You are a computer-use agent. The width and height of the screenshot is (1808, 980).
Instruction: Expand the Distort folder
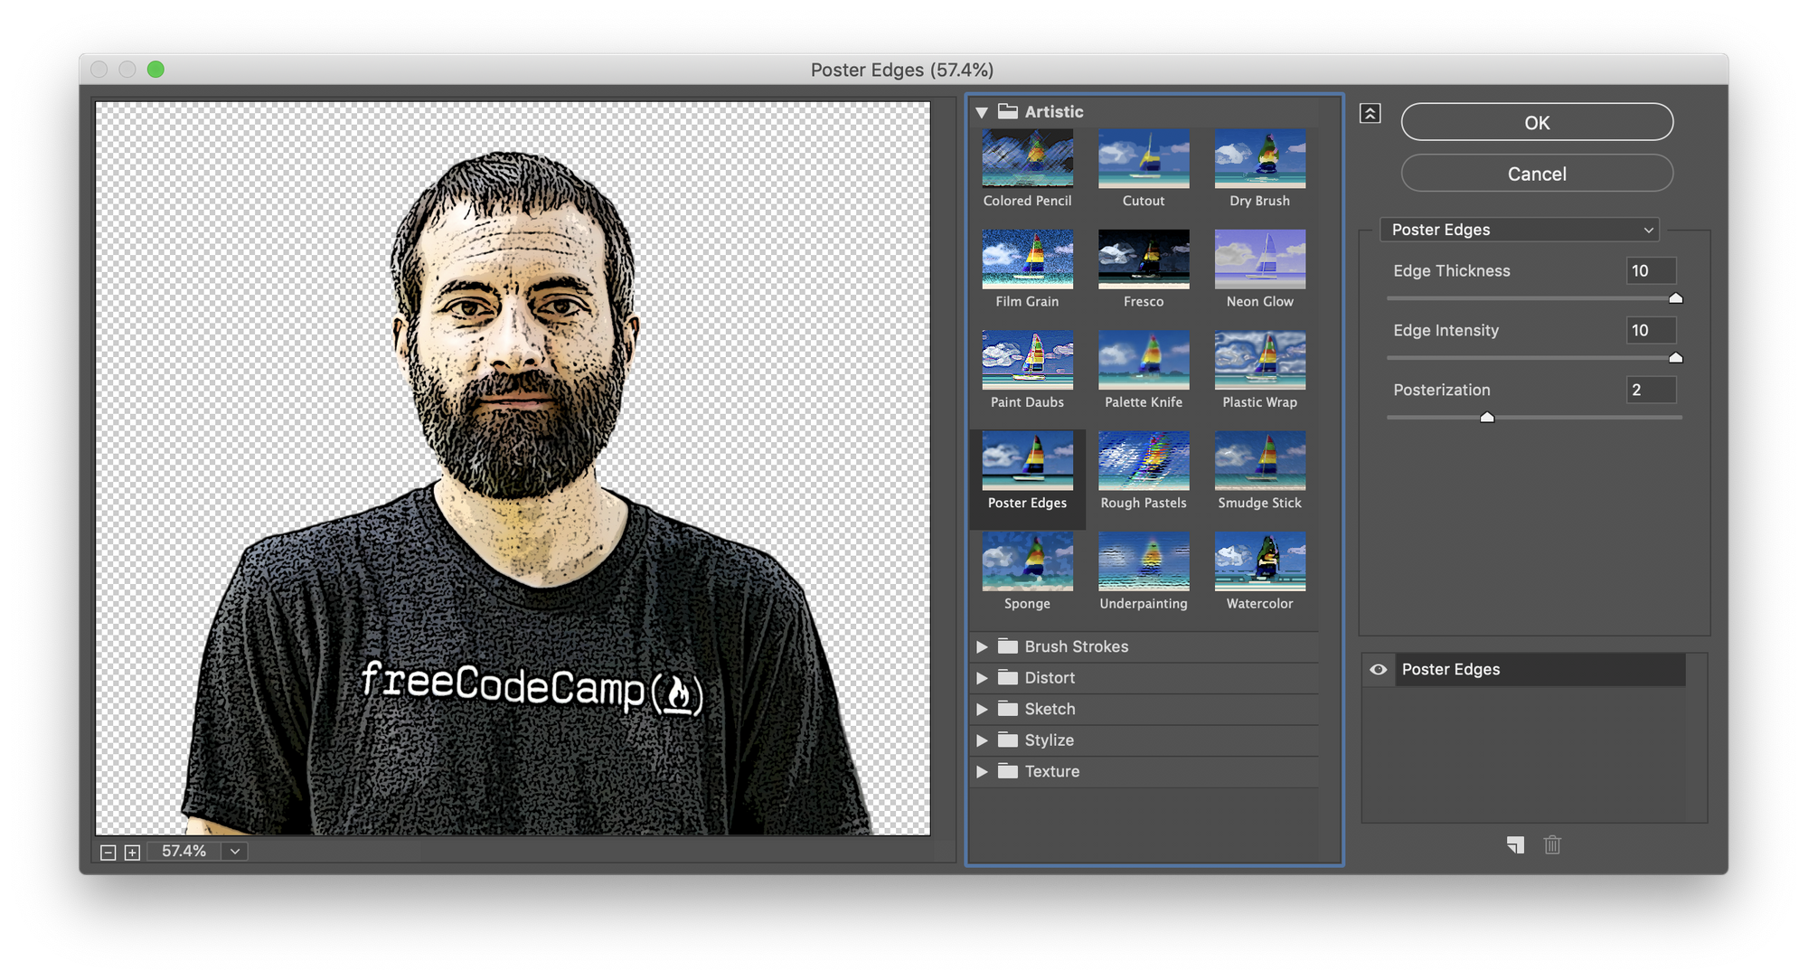point(982,678)
